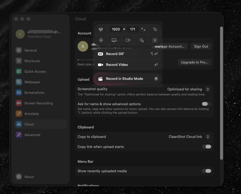Open General preferences in sidebar

tap(41, 50)
